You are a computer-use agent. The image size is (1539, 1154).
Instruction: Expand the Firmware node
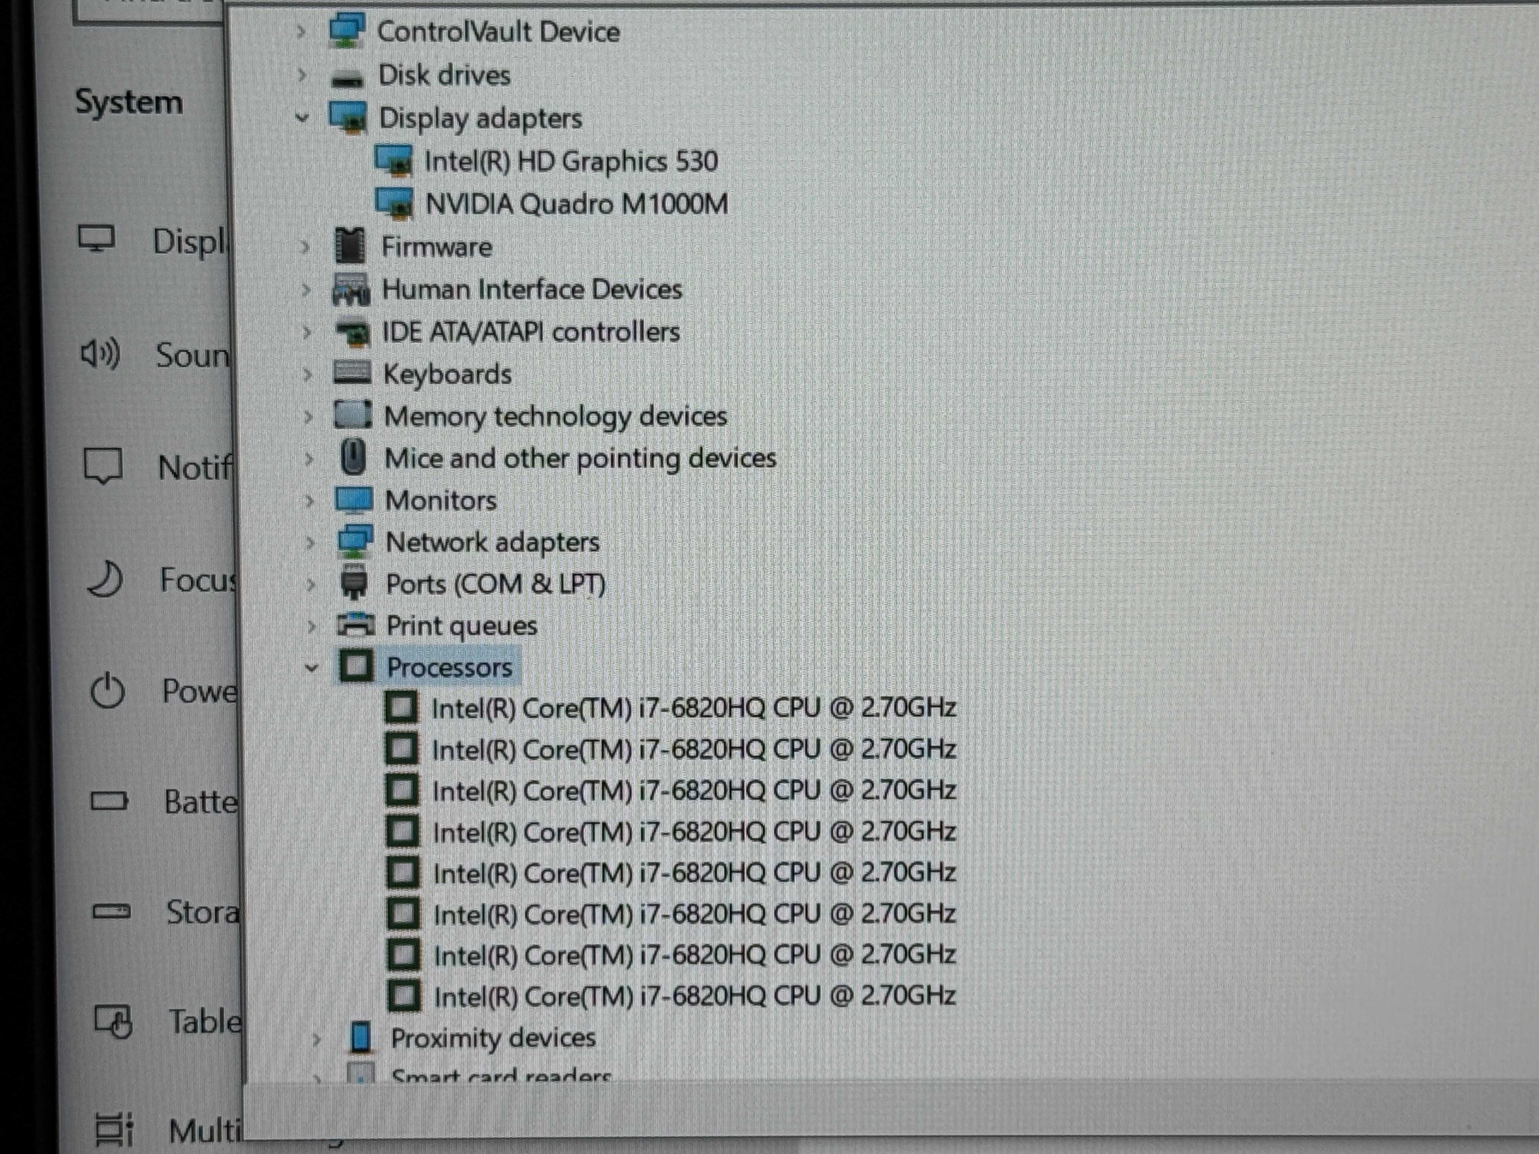click(305, 246)
